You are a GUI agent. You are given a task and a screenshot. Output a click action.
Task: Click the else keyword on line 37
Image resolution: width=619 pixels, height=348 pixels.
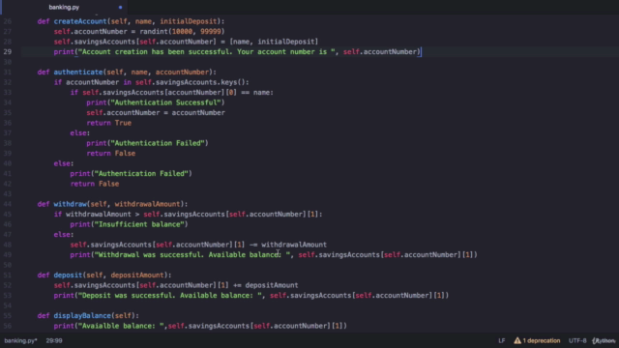point(78,133)
